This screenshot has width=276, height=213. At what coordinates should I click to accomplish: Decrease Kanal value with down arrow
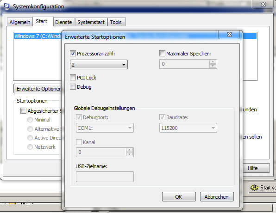(x=129, y=154)
